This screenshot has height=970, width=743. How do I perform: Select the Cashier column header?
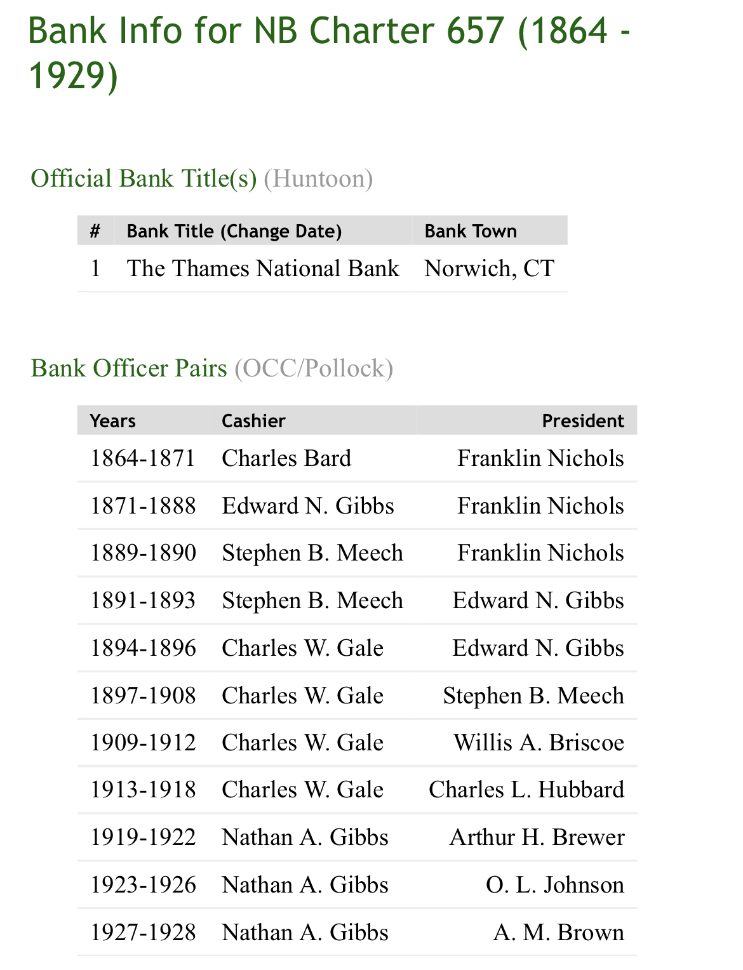tap(253, 421)
